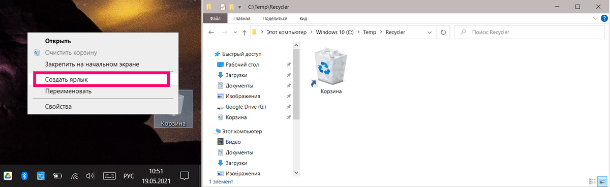
Task: Click the blue monitor tray icon next to Bluetooth
Action: coord(41,176)
